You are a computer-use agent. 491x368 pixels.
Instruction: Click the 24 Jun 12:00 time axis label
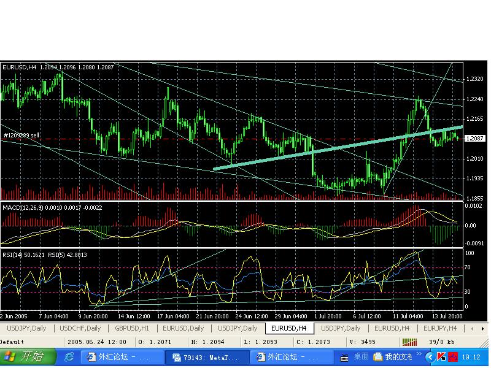pos(252,316)
